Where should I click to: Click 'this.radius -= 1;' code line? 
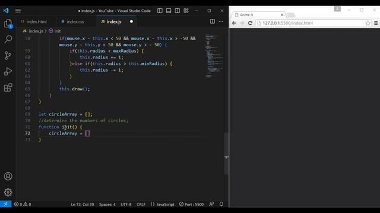tap(102, 70)
